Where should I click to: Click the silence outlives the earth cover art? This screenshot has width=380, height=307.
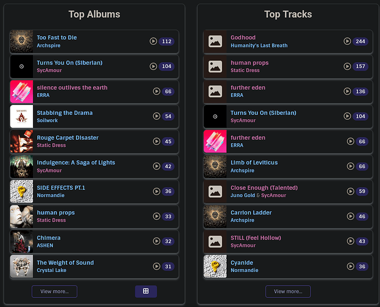[21, 91]
